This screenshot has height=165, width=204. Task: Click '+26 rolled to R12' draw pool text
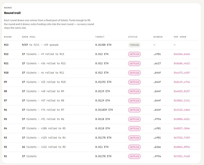[53, 63]
